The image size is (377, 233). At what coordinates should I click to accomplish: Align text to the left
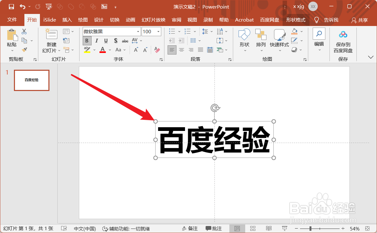click(172, 50)
